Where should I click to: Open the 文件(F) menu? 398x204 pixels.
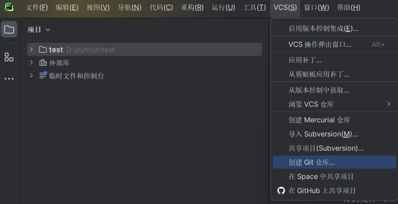[x=37, y=7]
